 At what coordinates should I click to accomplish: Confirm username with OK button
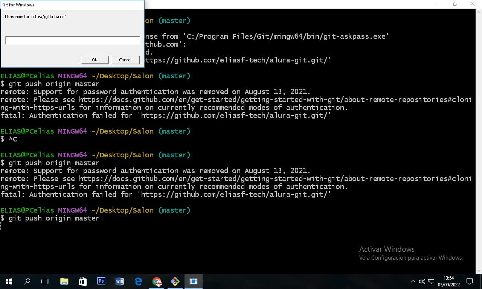pyautogui.click(x=95, y=60)
